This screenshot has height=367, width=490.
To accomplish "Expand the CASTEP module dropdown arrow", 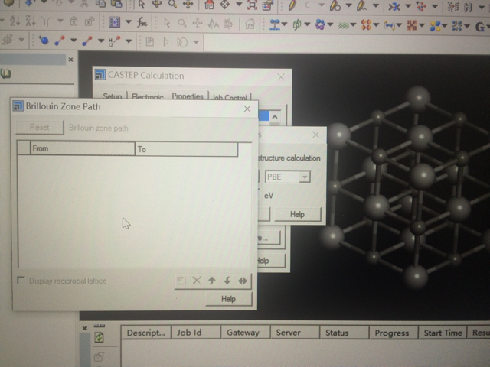I will coord(353,25).
